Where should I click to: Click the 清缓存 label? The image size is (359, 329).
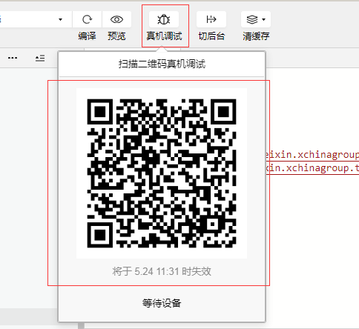(256, 36)
